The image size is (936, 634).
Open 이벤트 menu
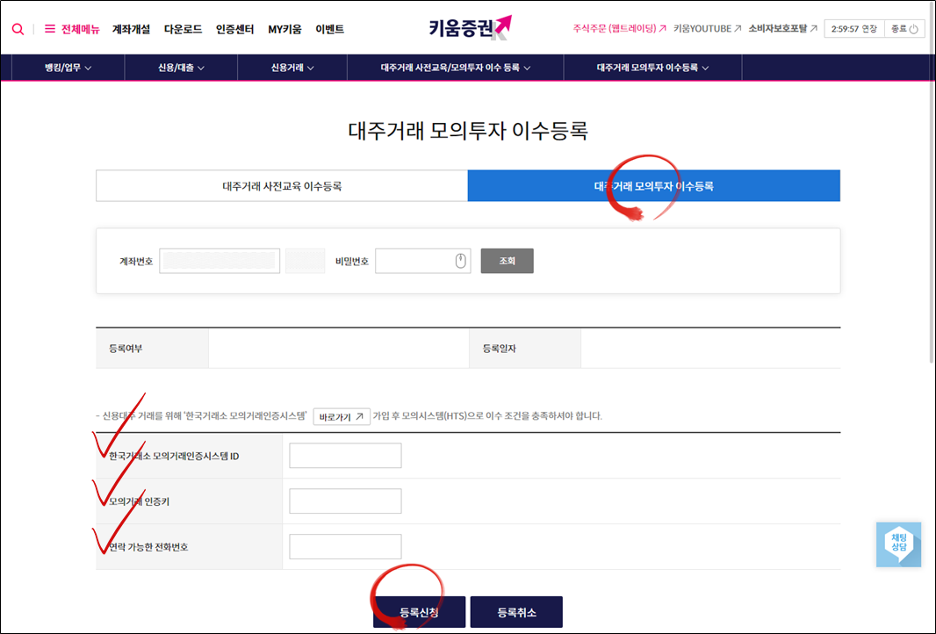pos(329,29)
